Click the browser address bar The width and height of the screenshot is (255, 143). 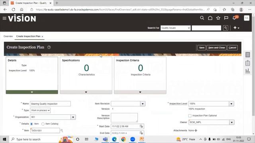pyautogui.click(x=120, y=10)
